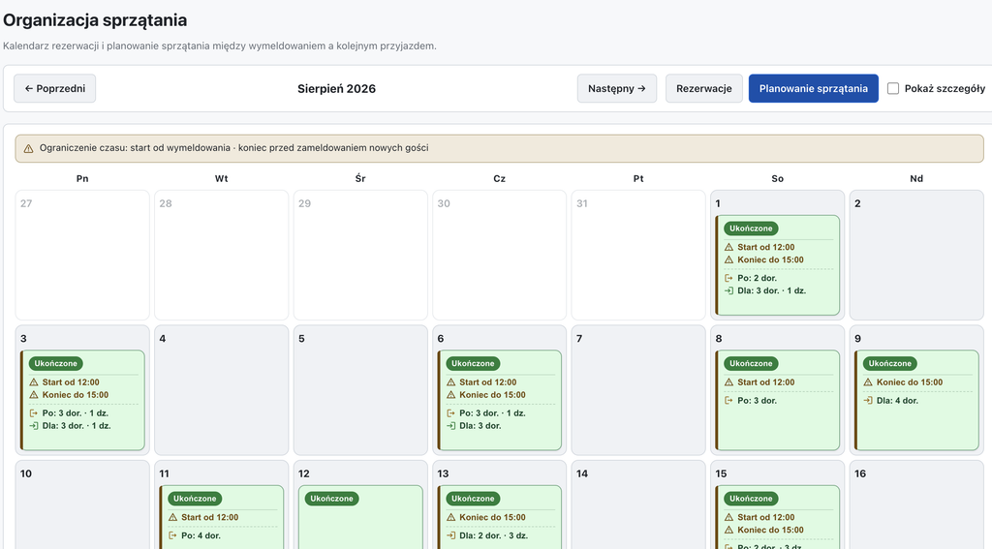The height and width of the screenshot is (549, 992).
Task: Select the 'Planowanie sprzątania' view
Action: tap(814, 88)
